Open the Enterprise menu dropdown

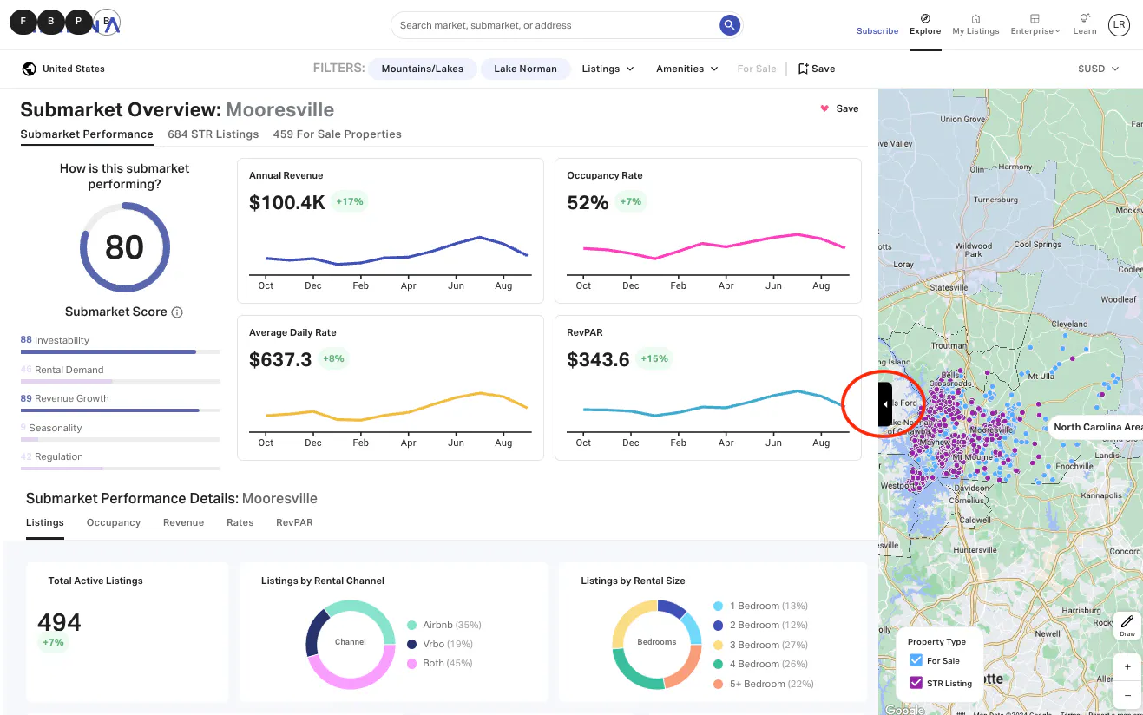click(1035, 24)
